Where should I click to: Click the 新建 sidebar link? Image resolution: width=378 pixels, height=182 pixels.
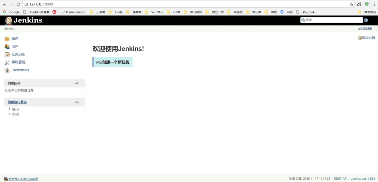click(x=15, y=39)
